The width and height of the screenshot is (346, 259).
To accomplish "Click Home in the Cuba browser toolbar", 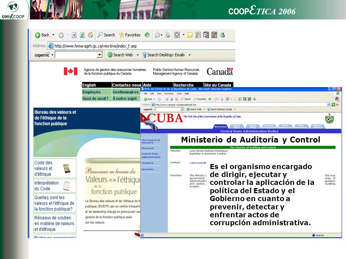I will (x=177, y=99).
